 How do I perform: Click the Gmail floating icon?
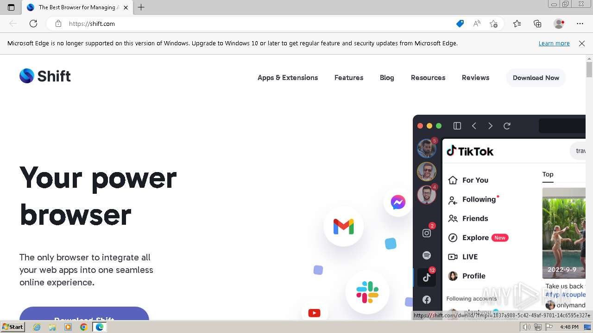tap(343, 227)
